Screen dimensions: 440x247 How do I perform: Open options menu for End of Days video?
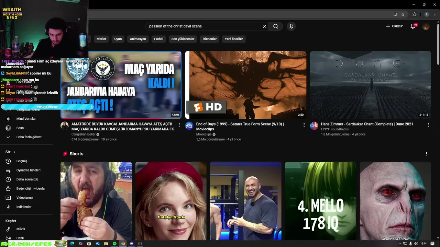pos(304,125)
